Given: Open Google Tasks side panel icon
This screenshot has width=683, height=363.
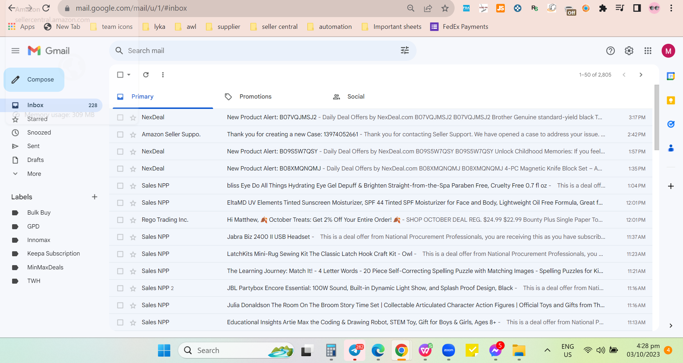Looking at the screenshot, I should (671, 124).
